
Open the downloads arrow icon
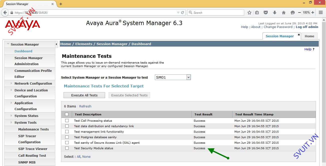274,13
